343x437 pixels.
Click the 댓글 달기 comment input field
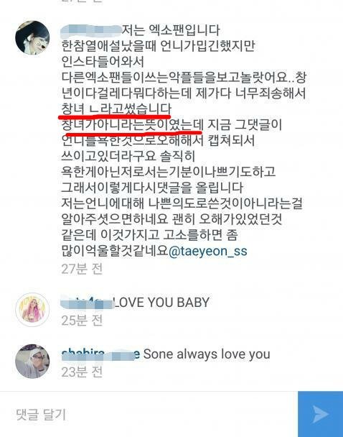pos(149,414)
